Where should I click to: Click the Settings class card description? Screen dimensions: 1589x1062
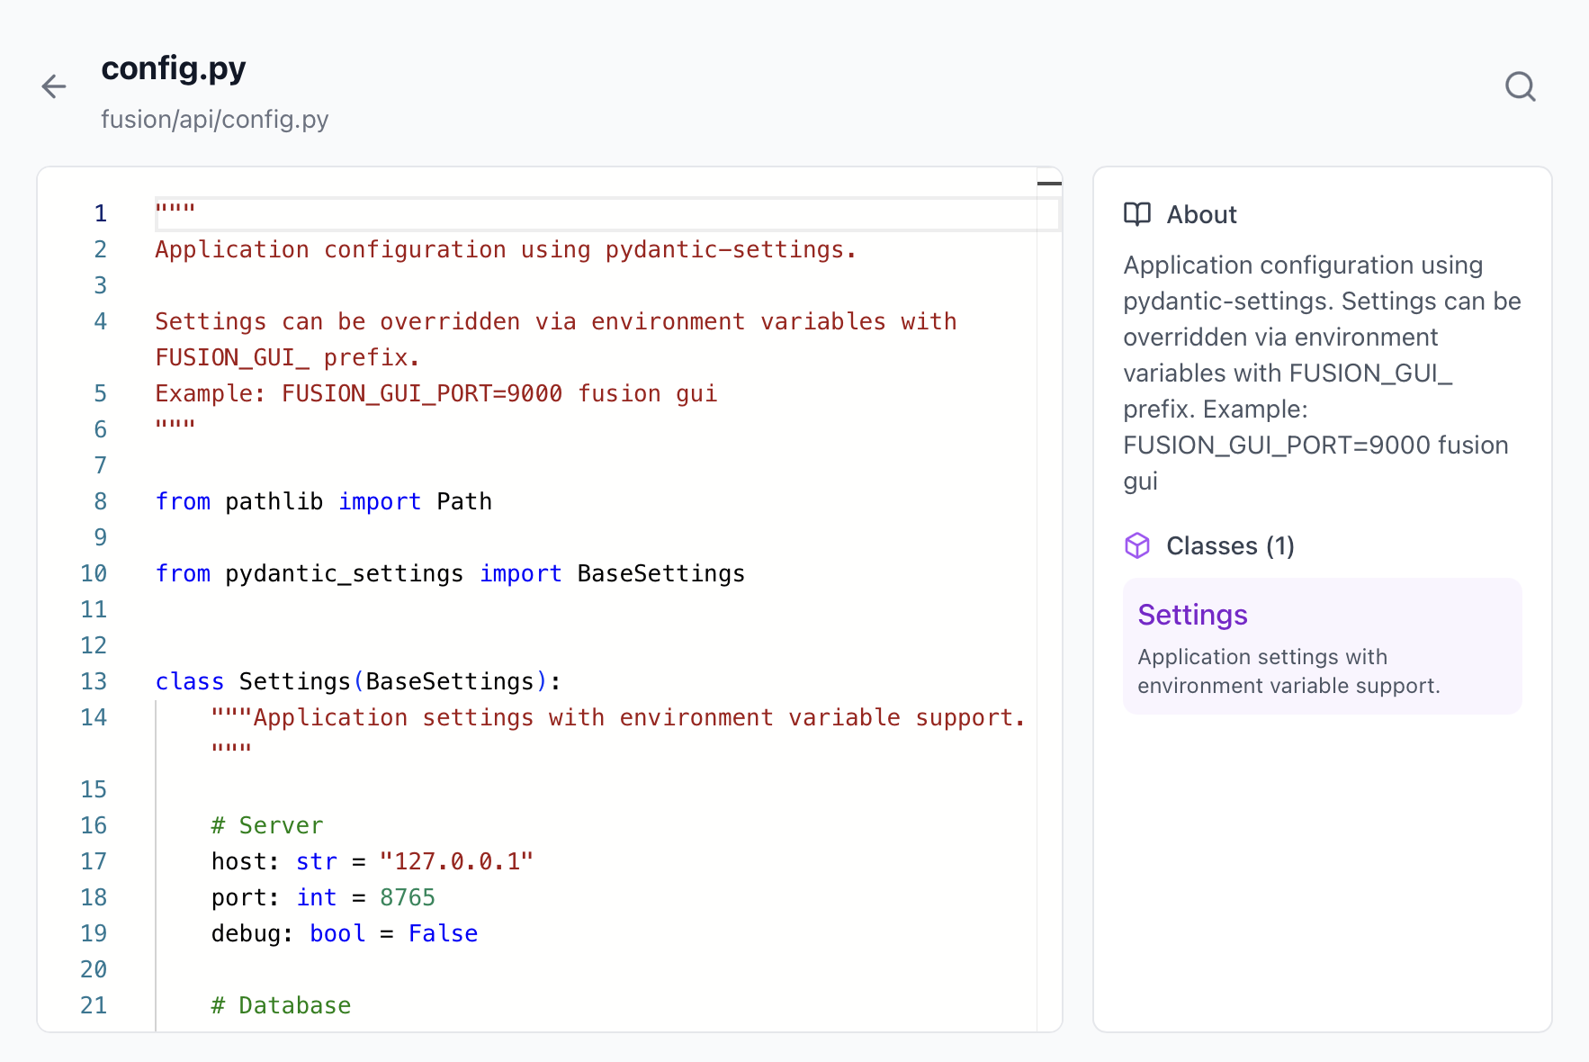pos(1288,671)
